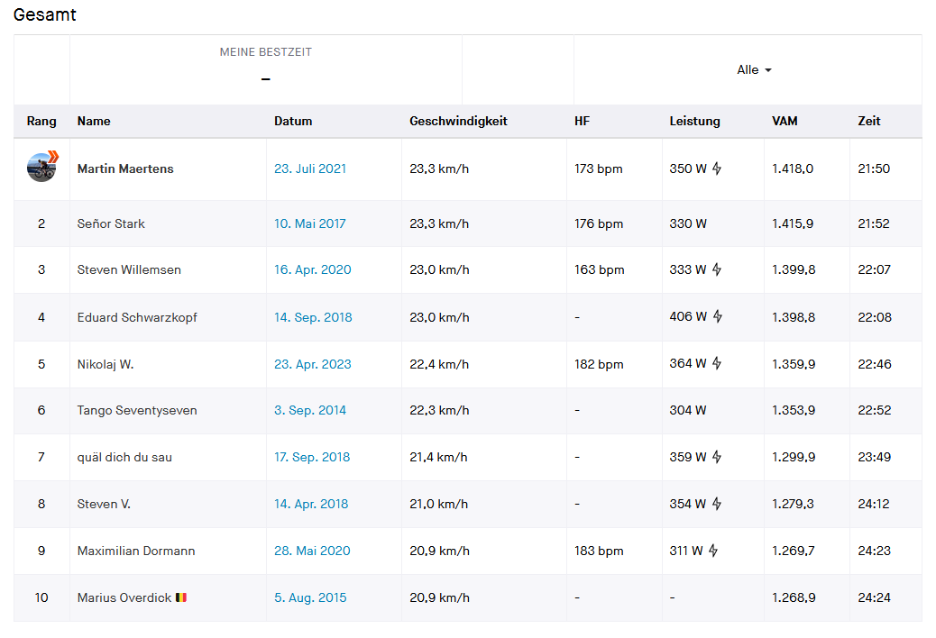Click power meter icon beside 406 W
The image size is (936, 638).
pos(717,316)
